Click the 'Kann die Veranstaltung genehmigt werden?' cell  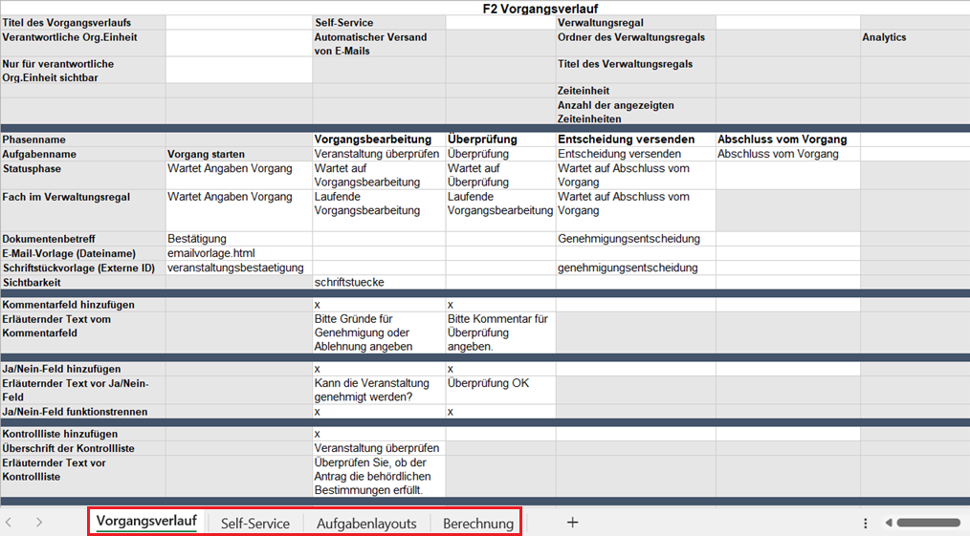[377, 390]
